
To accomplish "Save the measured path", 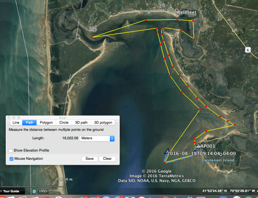I will 89,158.
